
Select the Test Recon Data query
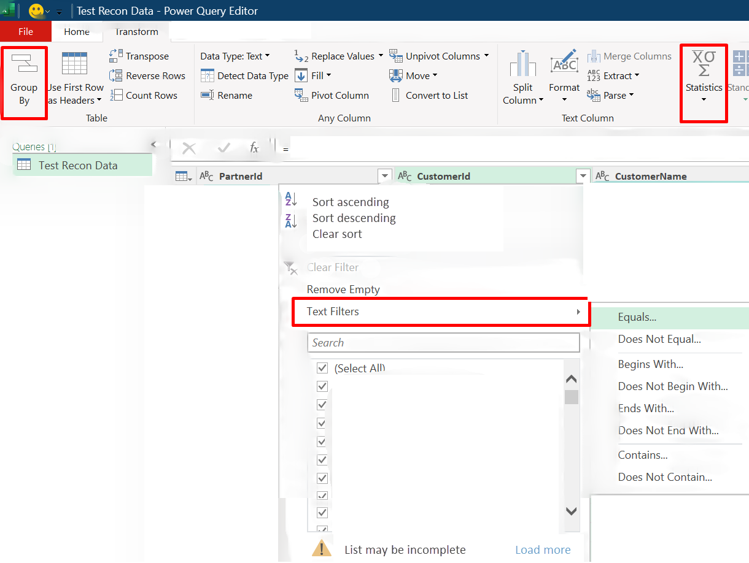[x=82, y=165]
